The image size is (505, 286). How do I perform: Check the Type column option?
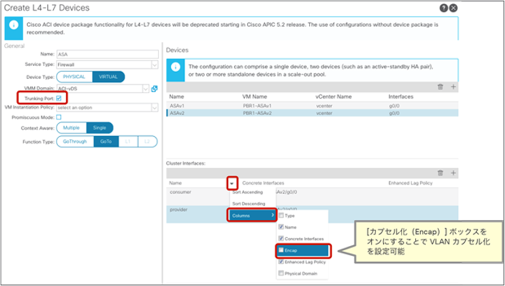point(281,215)
